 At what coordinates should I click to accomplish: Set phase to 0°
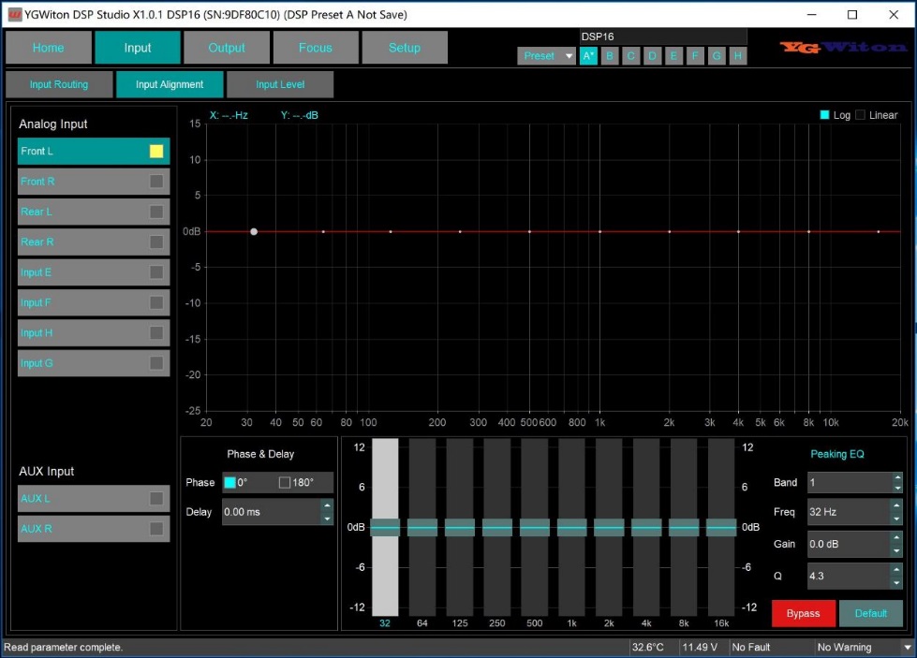tap(229, 483)
